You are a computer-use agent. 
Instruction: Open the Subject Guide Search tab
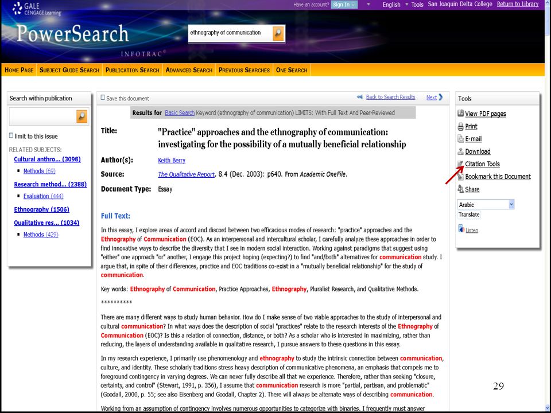pyautogui.click(x=69, y=70)
